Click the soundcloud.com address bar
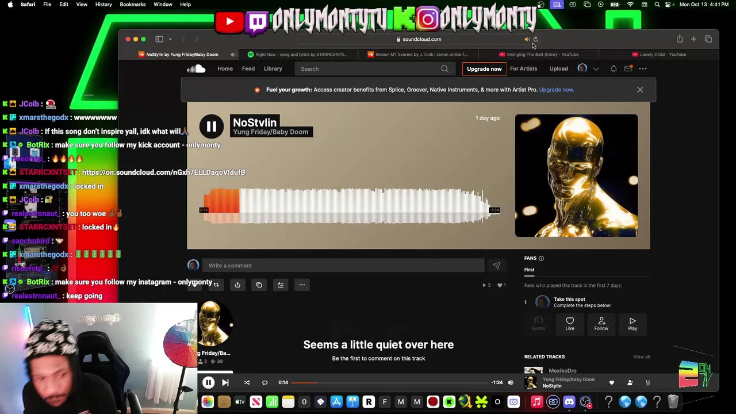 [x=419, y=39]
